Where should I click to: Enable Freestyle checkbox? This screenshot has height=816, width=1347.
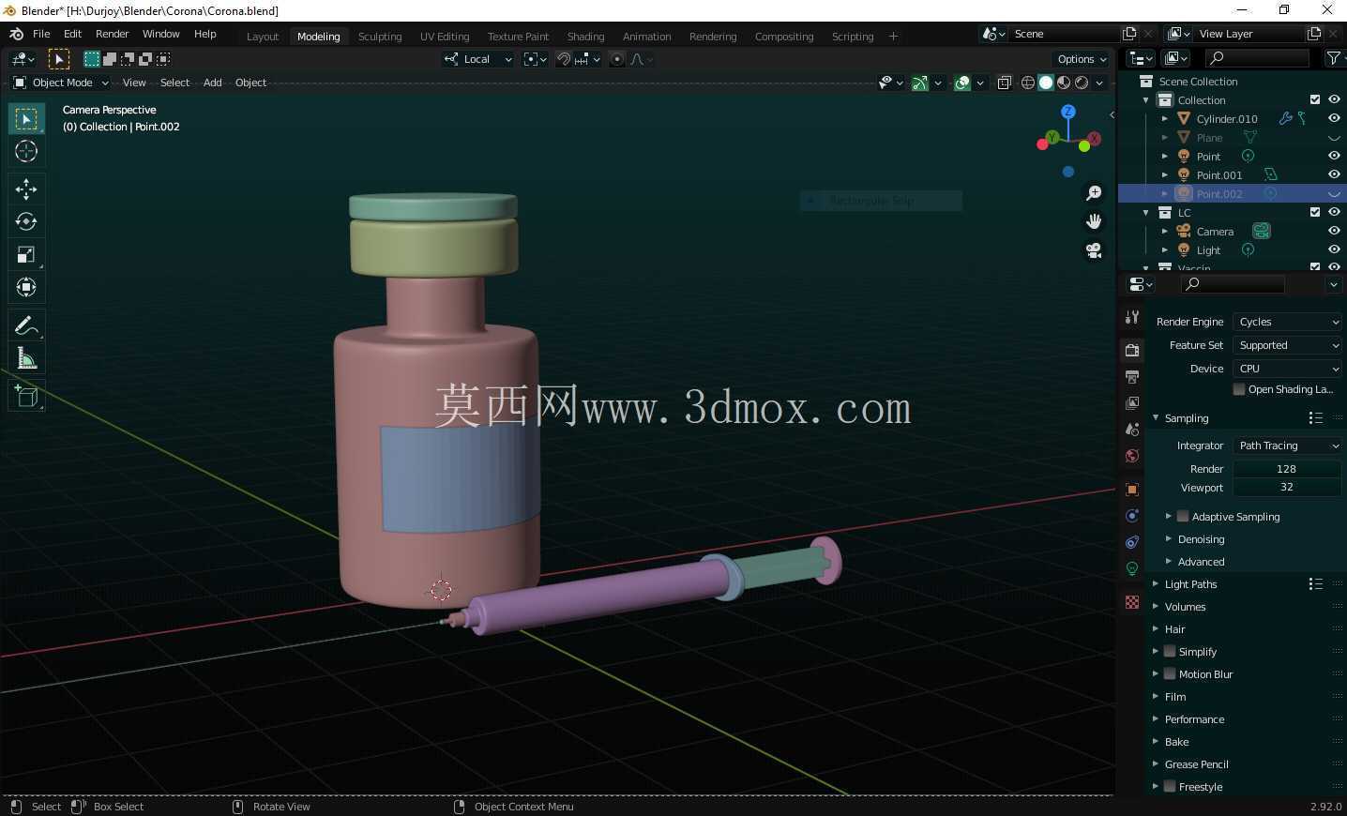[1170, 786]
